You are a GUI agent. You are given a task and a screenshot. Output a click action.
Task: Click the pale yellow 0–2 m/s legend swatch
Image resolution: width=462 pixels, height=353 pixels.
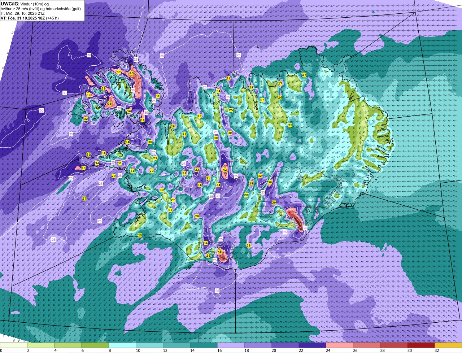pyautogui.click(x=14, y=345)
